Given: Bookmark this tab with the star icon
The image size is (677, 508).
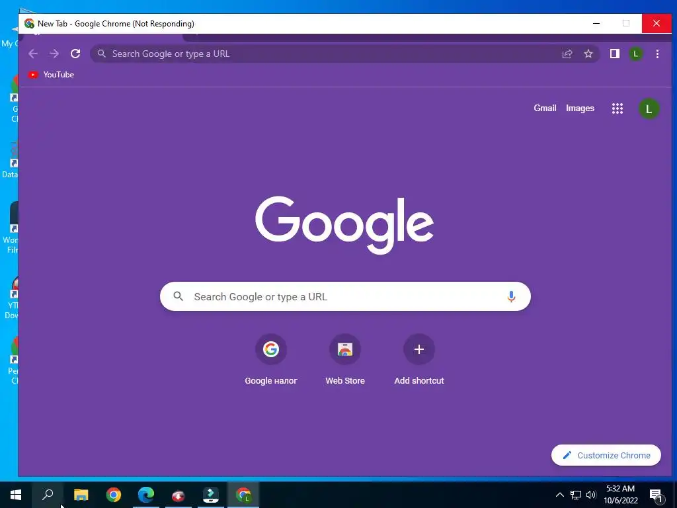Looking at the screenshot, I should pyautogui.click(x=588, y=54).
